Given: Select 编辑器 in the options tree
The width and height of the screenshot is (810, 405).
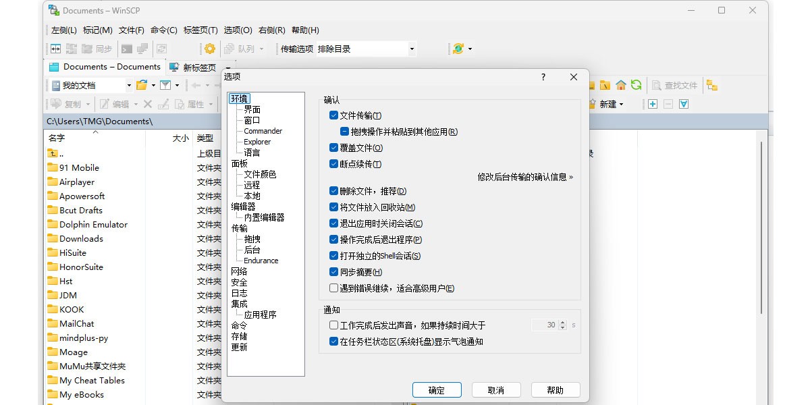Looking at the screenshot, I should 242,206.
